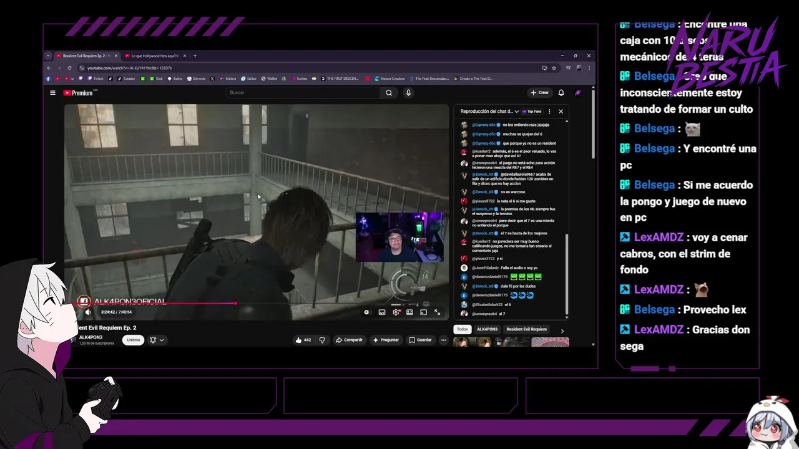
Task: Like the video showing 442 likes
Action: [303, 340]
